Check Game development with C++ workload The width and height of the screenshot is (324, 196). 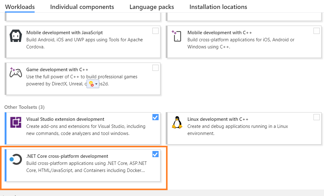pos(156,68)
